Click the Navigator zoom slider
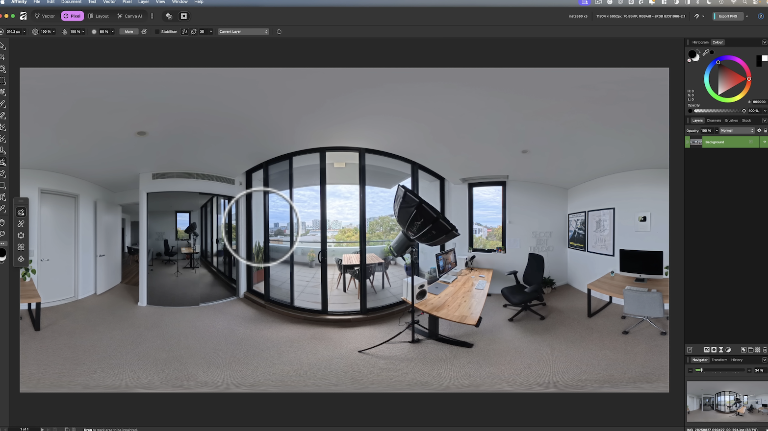The image size is (768, 431). click(x=720, y=370)
